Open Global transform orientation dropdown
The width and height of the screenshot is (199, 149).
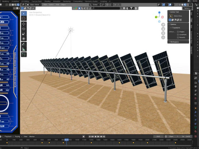point(95,5)
